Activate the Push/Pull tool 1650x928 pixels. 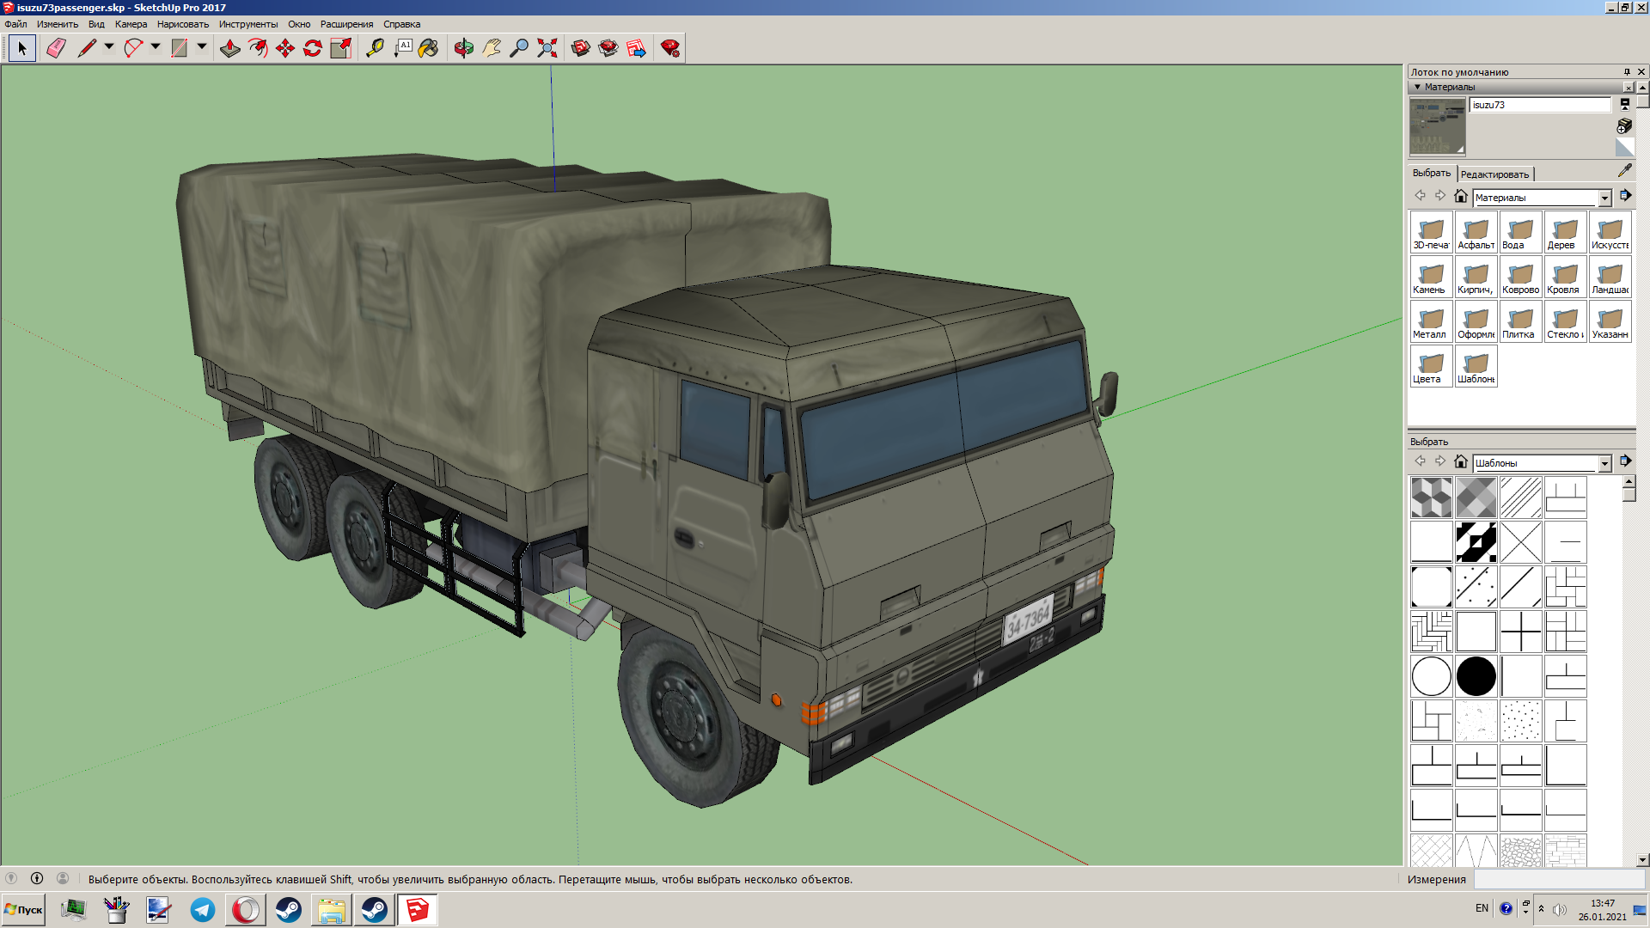[229, 48]
